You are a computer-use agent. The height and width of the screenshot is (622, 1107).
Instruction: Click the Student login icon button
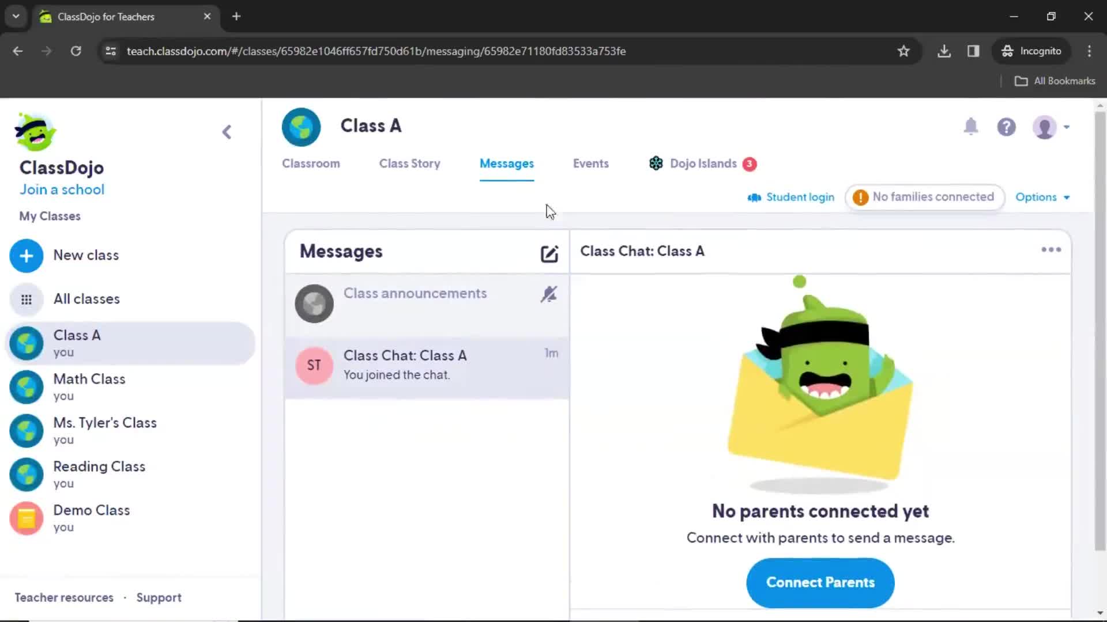point(754,197)
